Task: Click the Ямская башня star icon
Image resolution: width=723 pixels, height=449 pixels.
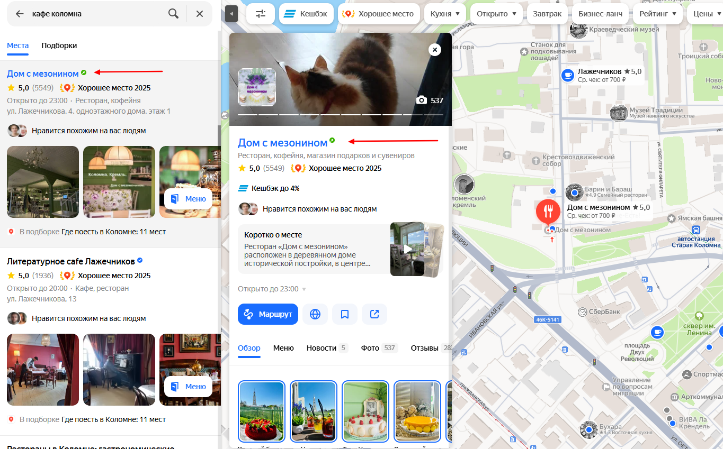Action: pos(672,218)
